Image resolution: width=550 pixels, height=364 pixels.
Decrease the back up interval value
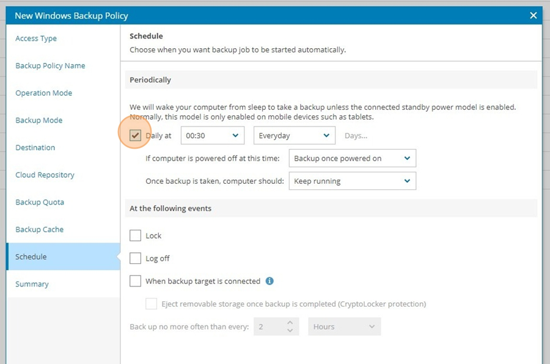(290, 330)
